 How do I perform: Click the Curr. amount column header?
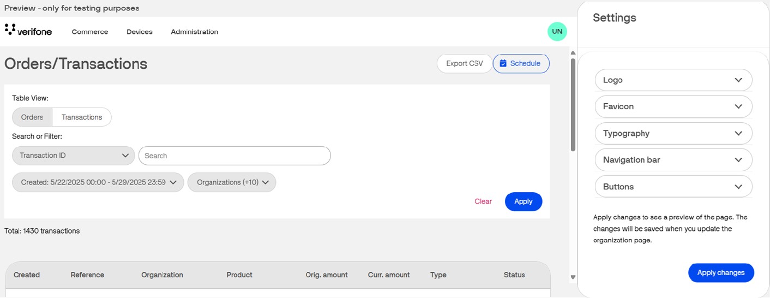[389, 275]
